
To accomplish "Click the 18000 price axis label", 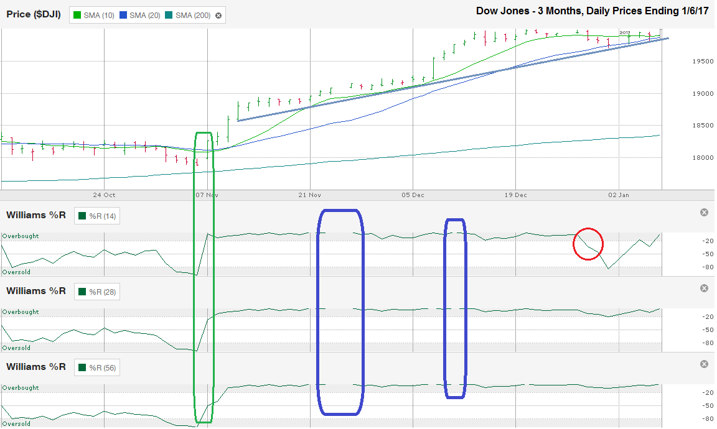I will [x=703, y=158].
